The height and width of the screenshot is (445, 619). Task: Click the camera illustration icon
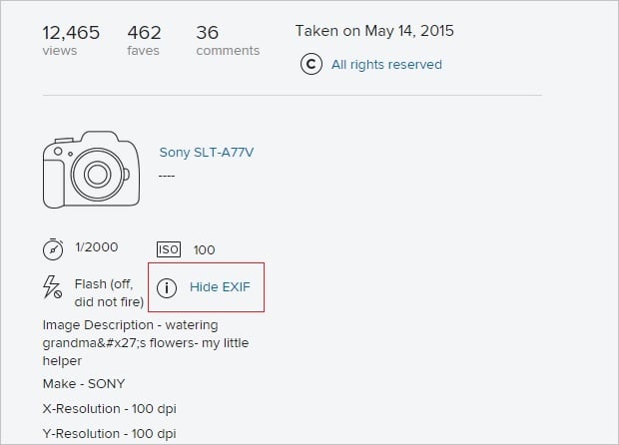(x=91, y=169)
